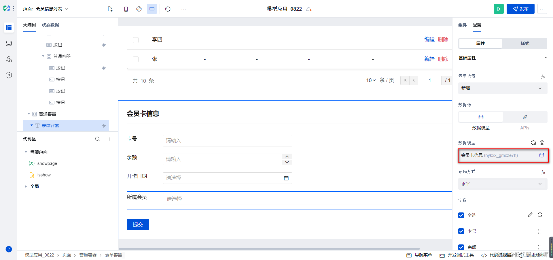Switch to the 配置 tab
This screenshot has height=260, width=553.
click(x=477, y=25)
